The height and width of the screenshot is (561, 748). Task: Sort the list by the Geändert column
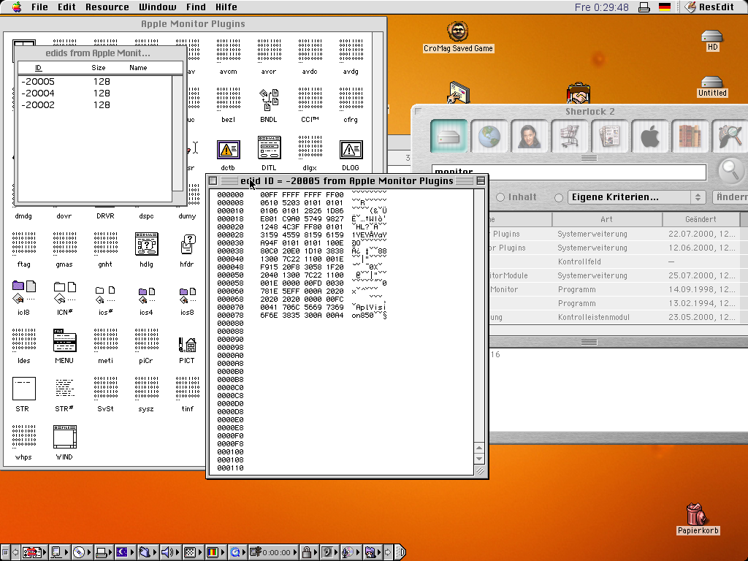[700, 219]
